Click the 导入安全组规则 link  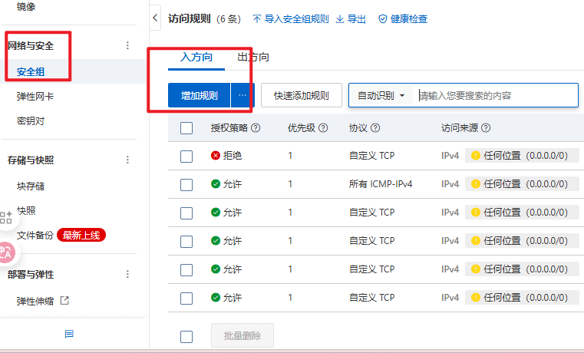pos(296,19)
